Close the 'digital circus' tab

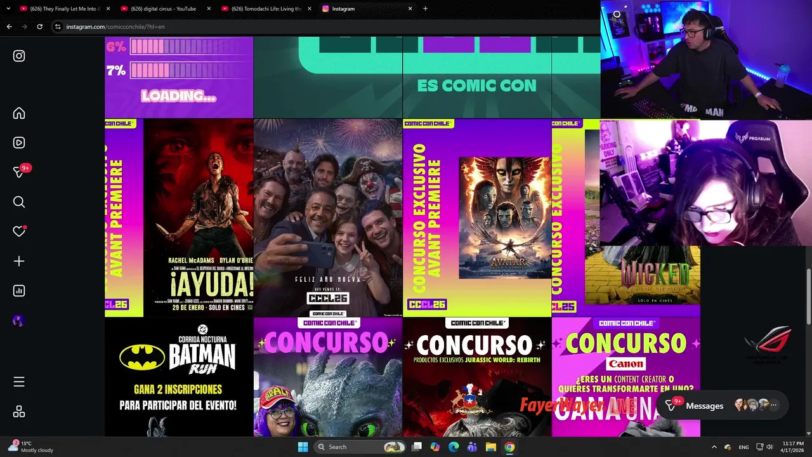(x=208, y=8)
